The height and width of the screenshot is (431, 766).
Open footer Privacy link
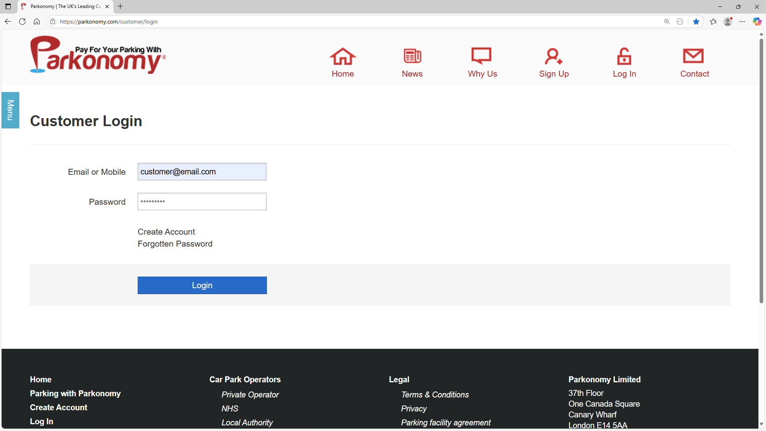[414, 409]
